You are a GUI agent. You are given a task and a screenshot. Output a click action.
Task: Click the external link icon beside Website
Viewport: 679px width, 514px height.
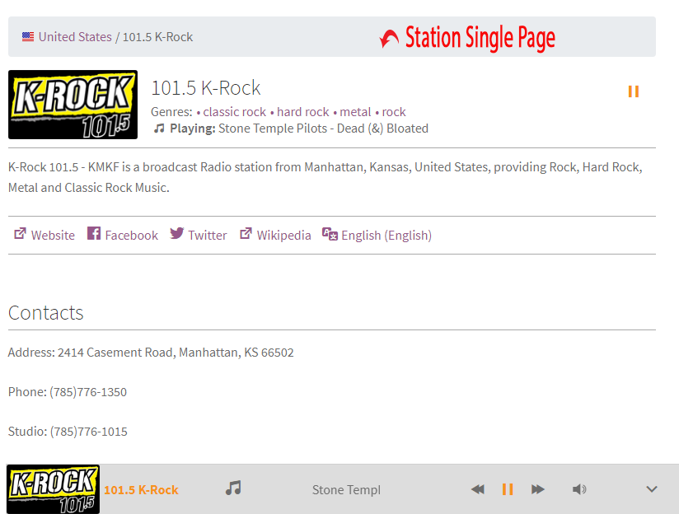pyautogui.click(x=20, y=234)
